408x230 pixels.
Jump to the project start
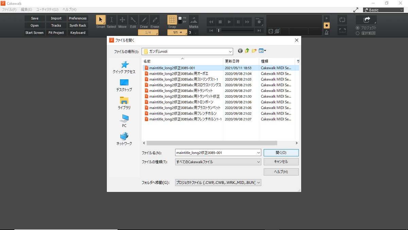point(211,31)
